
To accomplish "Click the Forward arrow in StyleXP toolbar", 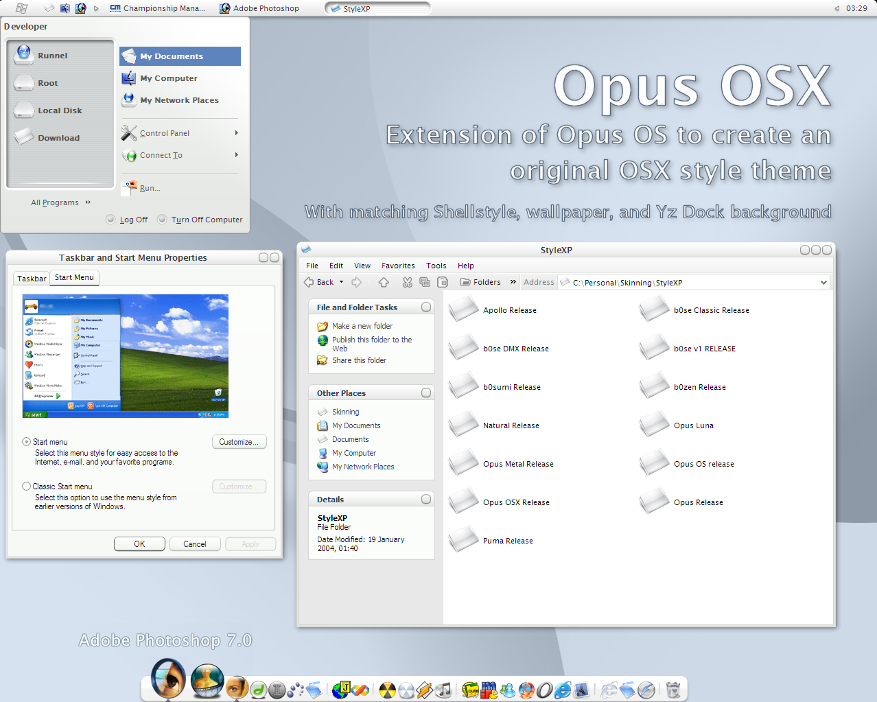I will pos(357,282).
